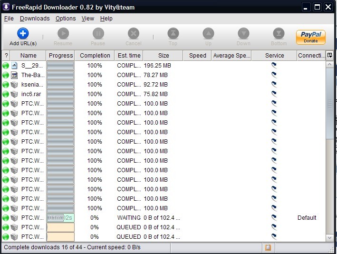Click the Speed column header

point(198,56)
